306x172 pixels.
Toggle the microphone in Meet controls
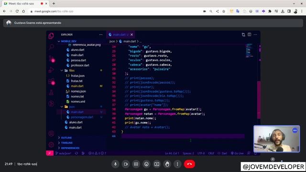[115, 164]
